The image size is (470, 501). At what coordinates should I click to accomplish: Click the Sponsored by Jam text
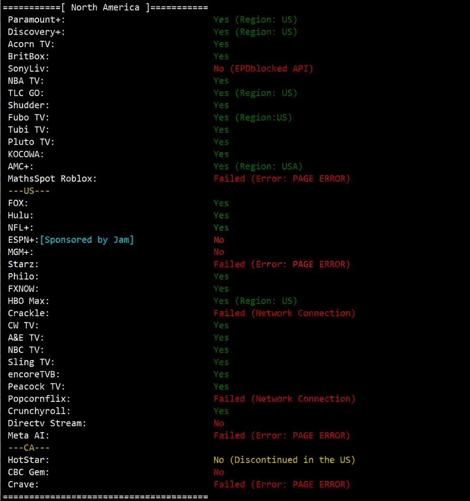(87, 240)
